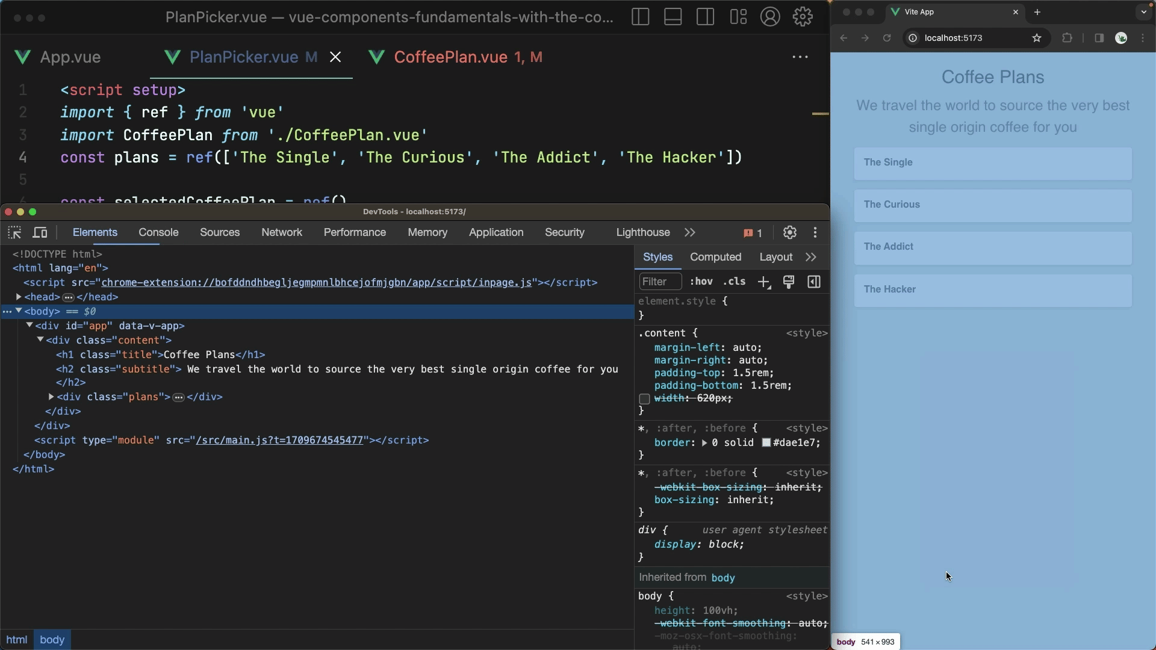Viewport: 1156px width, 650px height.
Task: Toggle computed styles sidebar pane
Action: coord(814,282)
